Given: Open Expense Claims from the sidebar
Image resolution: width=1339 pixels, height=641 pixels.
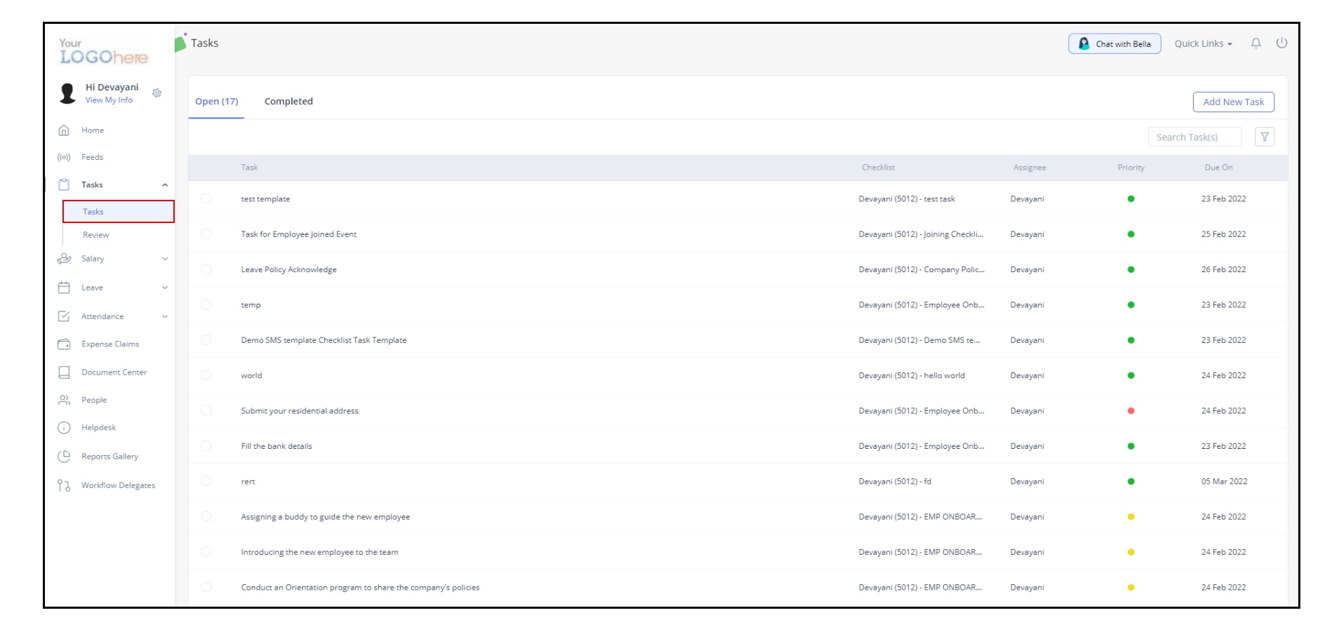Looking at the screenshot, I should (x=64, y=344).
